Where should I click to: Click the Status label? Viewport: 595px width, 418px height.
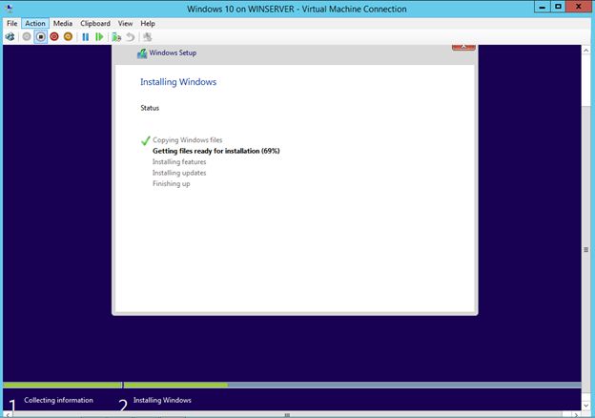[x=150, y=108]
